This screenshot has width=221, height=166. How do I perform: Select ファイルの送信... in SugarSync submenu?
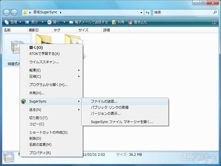tap(125, 101)
